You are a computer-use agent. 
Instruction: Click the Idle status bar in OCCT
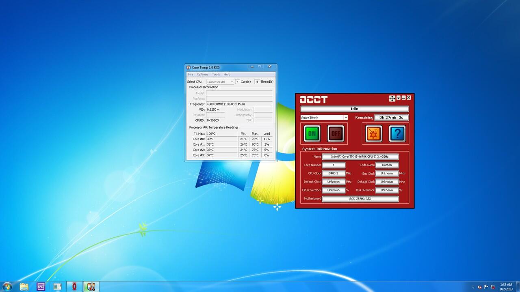pos(355,109)
